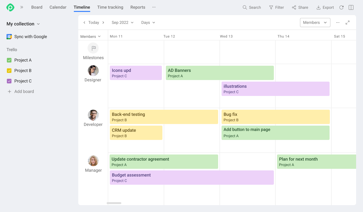The image size is (363, 212).
Task: Uncheck the Project A checkbox
Action: click(x=9, y=60)
